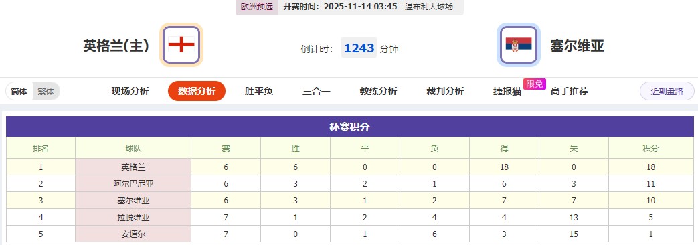Open the 捷报猫 tab

[507, 91]
